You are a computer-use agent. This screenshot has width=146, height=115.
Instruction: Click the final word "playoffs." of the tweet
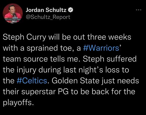18,103
